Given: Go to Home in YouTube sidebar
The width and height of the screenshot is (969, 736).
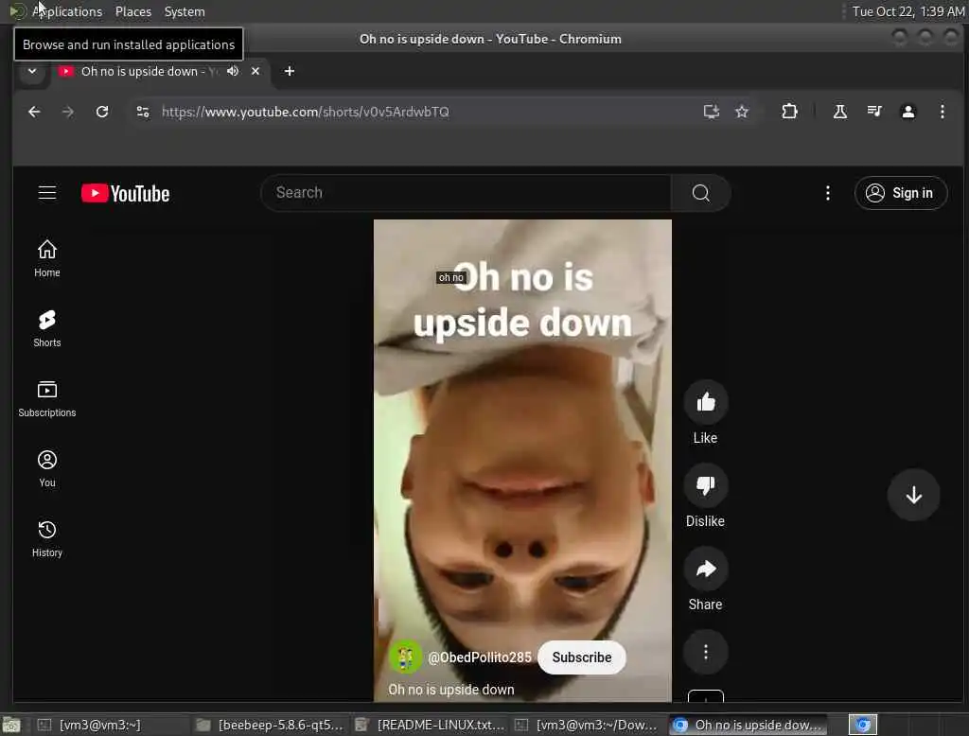Looking at the screenshot, I should point(47,258).
